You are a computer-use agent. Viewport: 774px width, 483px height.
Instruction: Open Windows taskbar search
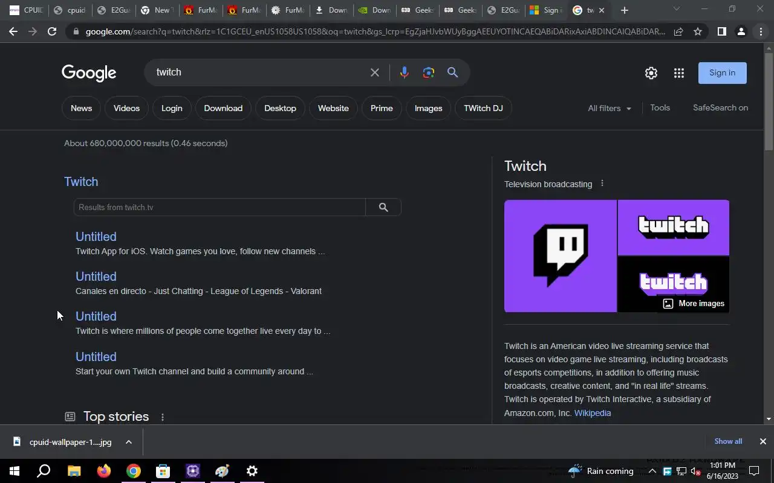click(x=44, y=471)
